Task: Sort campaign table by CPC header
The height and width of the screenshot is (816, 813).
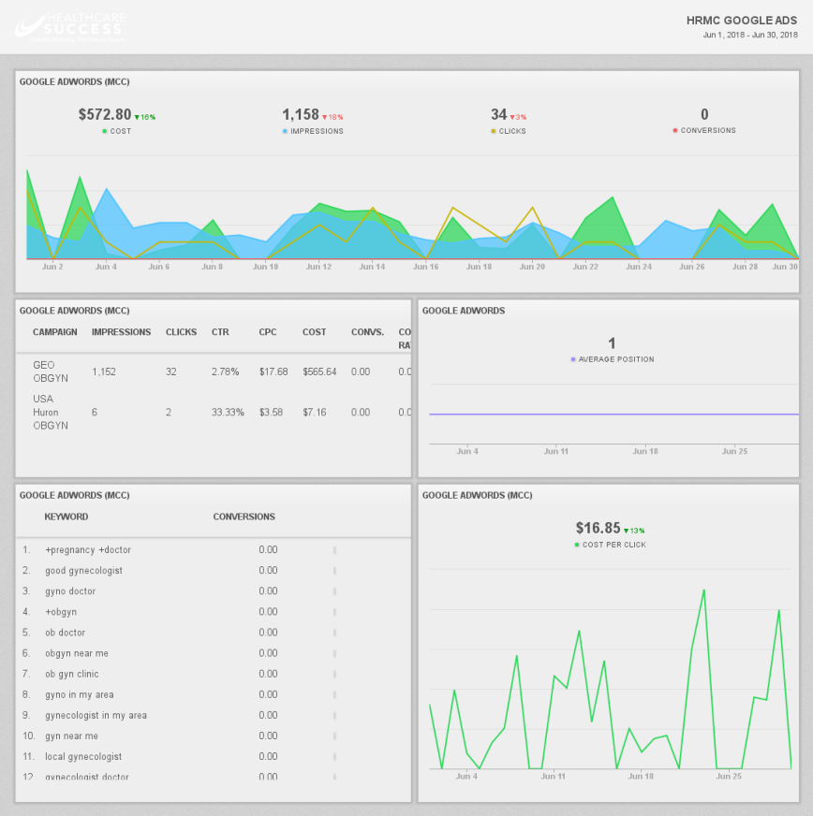Action: [268, 332]
